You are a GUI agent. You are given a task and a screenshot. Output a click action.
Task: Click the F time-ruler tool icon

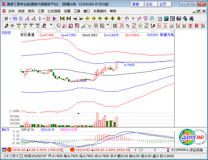(31, 25)
